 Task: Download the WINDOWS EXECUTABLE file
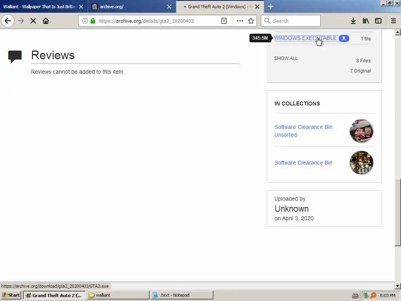click(305, 38)
